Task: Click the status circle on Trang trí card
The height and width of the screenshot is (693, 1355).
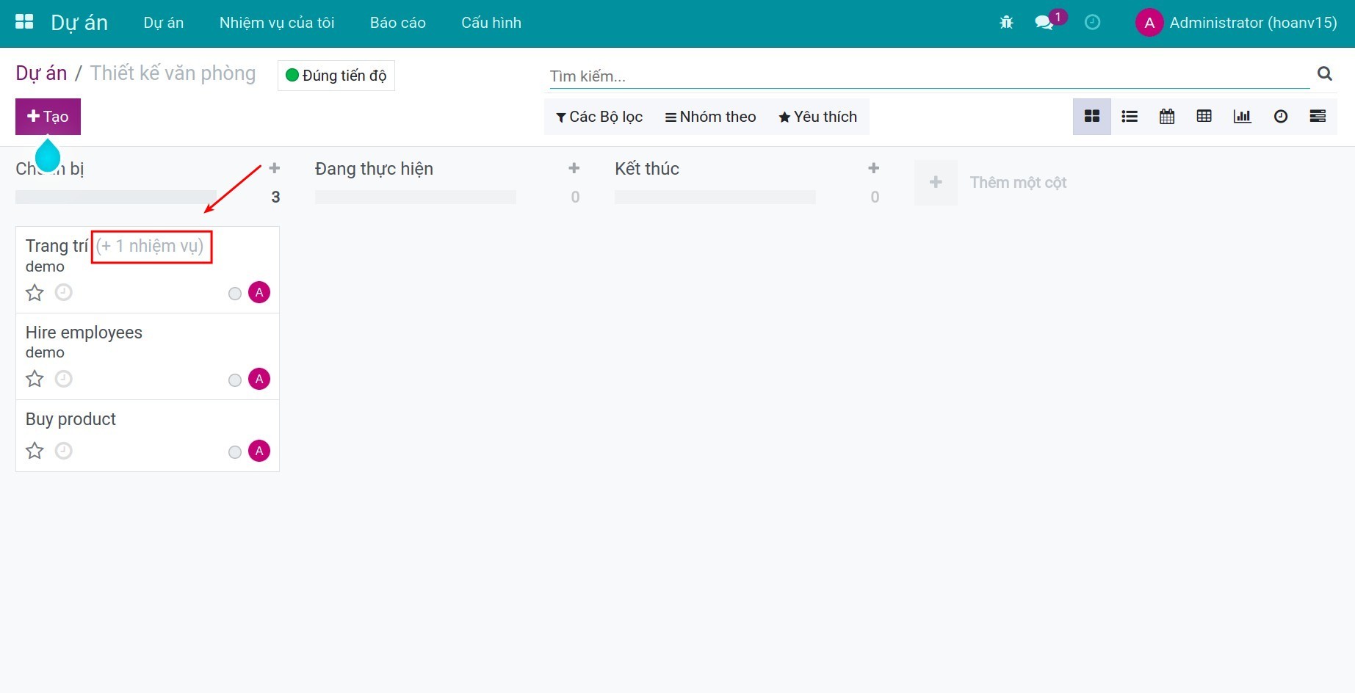Action: coord(235,293)
